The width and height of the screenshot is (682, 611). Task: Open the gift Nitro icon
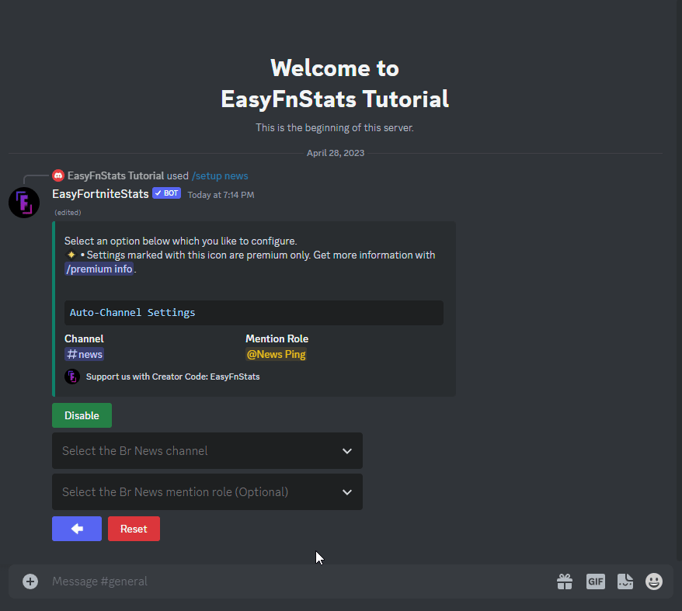click(565, 581)
